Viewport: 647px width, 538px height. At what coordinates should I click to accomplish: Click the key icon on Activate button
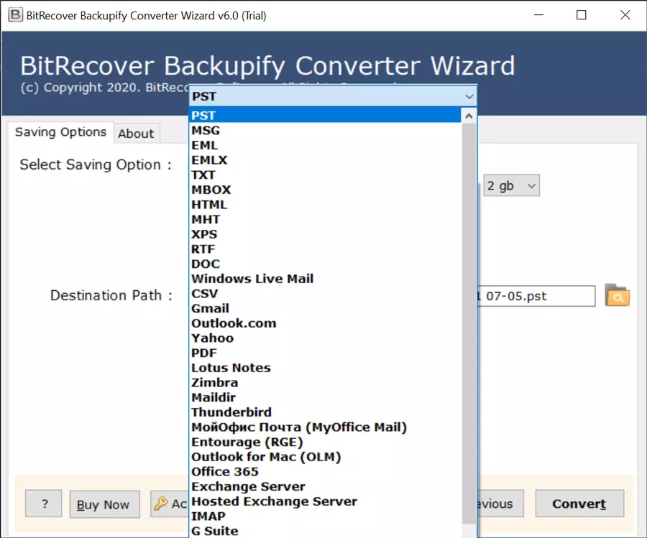pyautogui.click(x=161, y=503)
